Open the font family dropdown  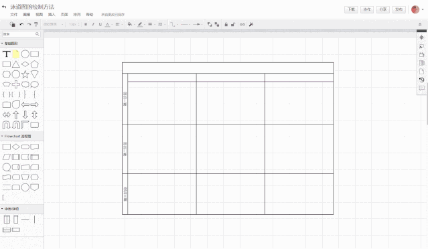point(53,24)
